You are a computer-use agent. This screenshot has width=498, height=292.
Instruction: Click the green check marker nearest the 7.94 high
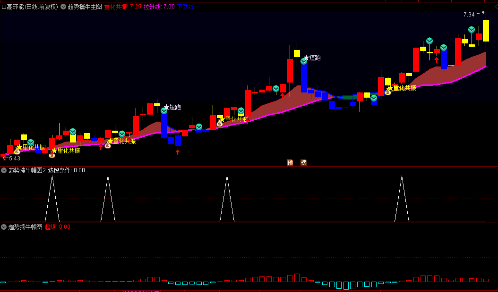(472, 30)
